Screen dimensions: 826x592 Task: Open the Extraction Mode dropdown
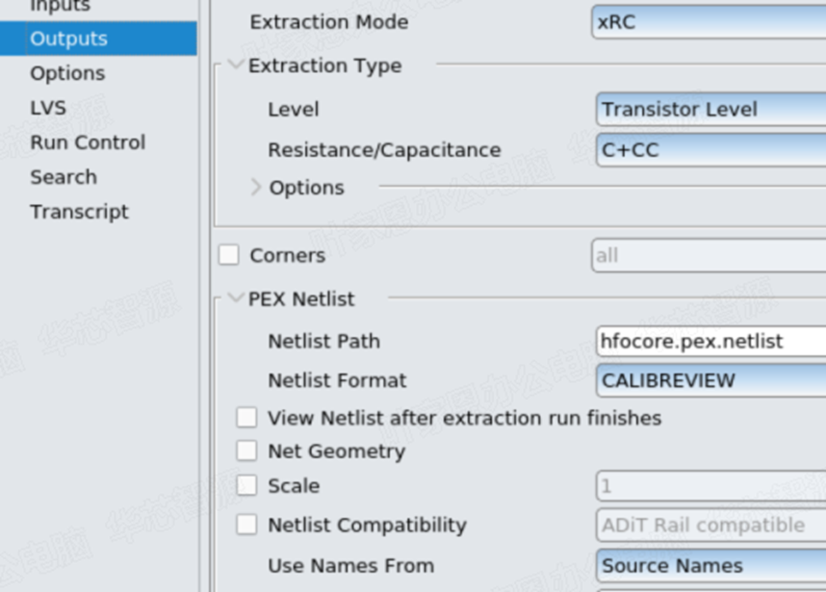[709, 22]
